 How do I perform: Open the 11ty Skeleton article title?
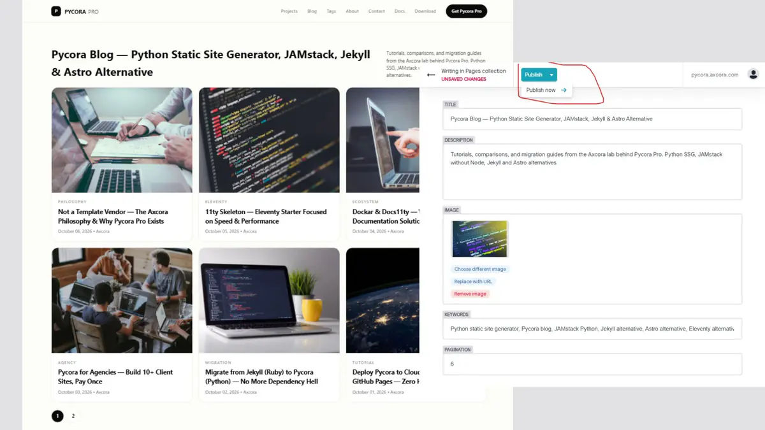(x=266, y=217)
